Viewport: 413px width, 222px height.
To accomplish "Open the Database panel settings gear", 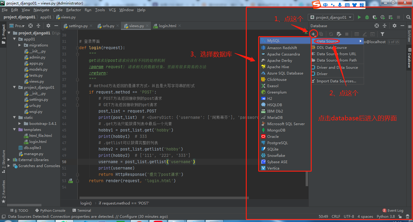I will (x=394, y=26).
